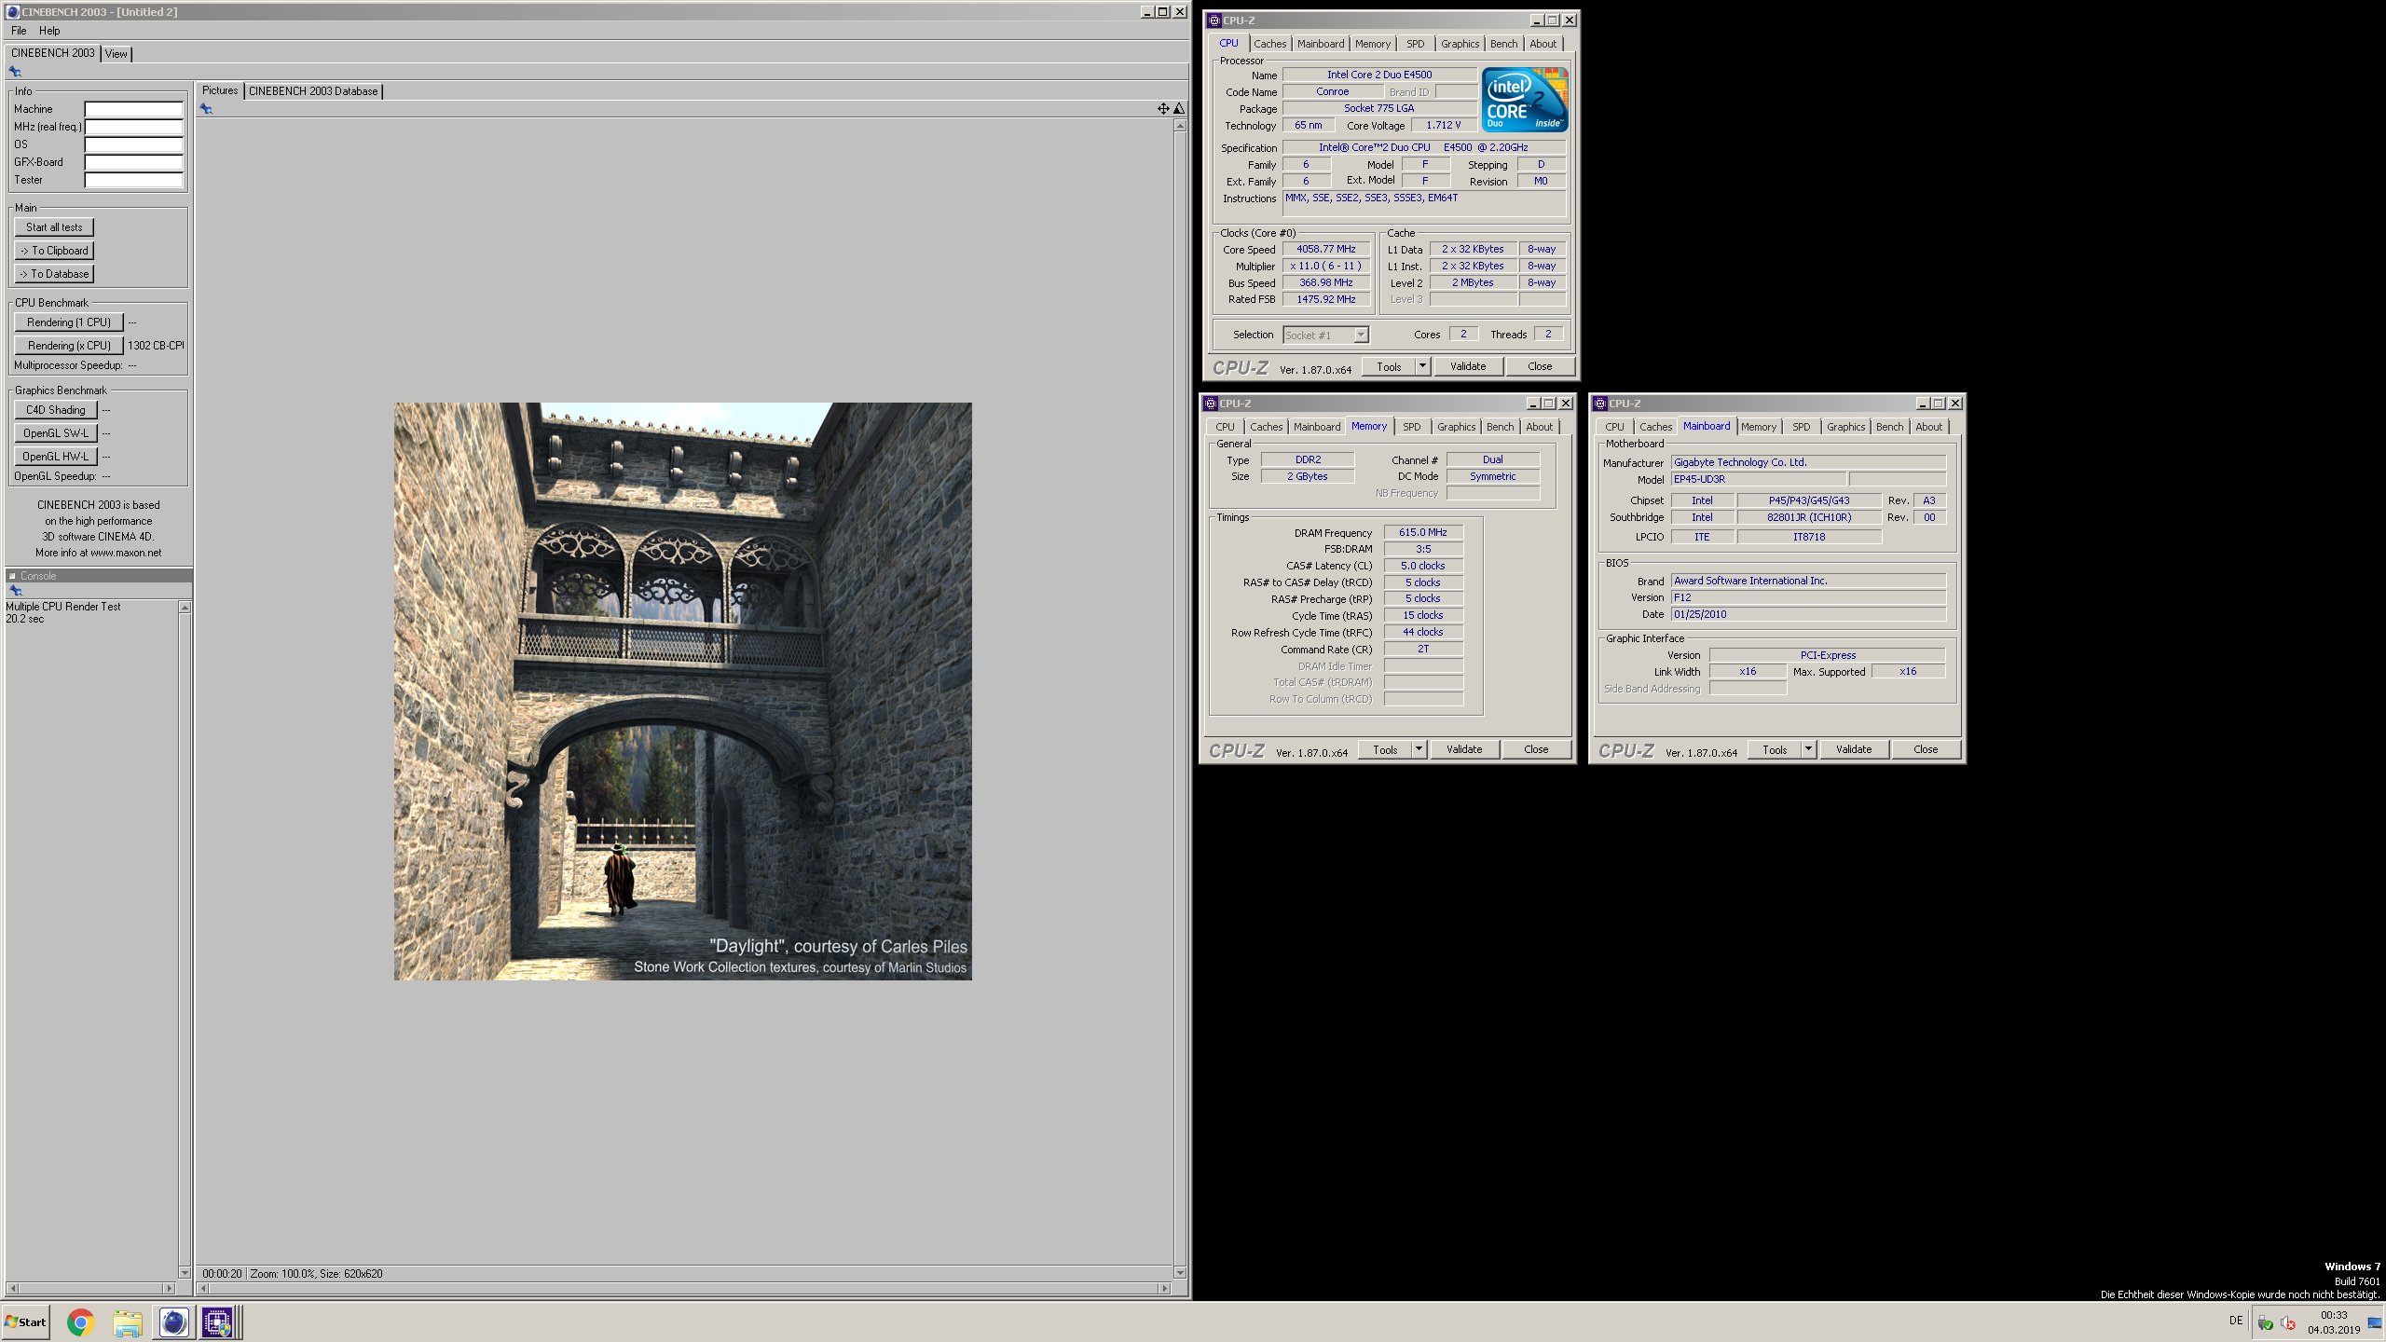Open the Start menu
Screen dimensions: 2386x1342
26,1321
